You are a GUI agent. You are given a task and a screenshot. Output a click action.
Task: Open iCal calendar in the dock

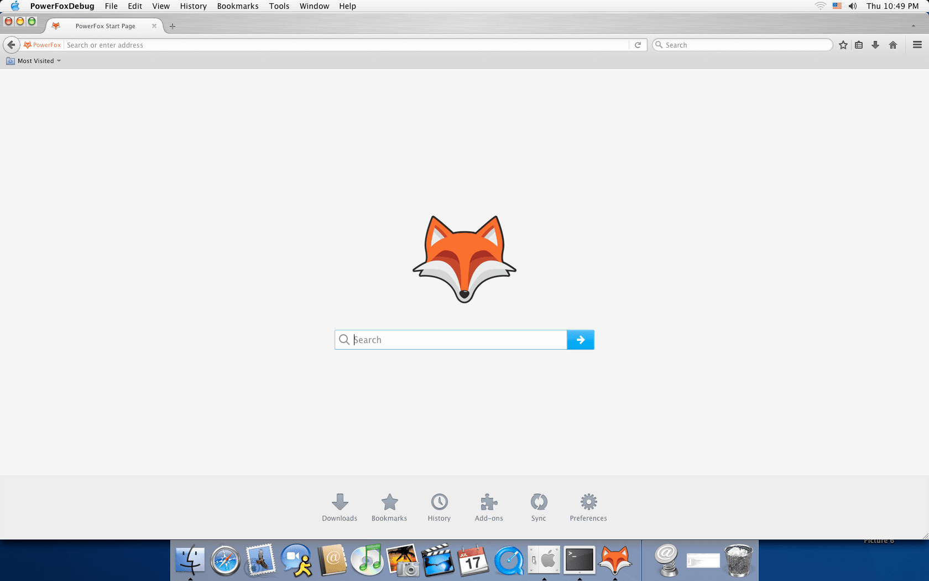pos(473,561)
